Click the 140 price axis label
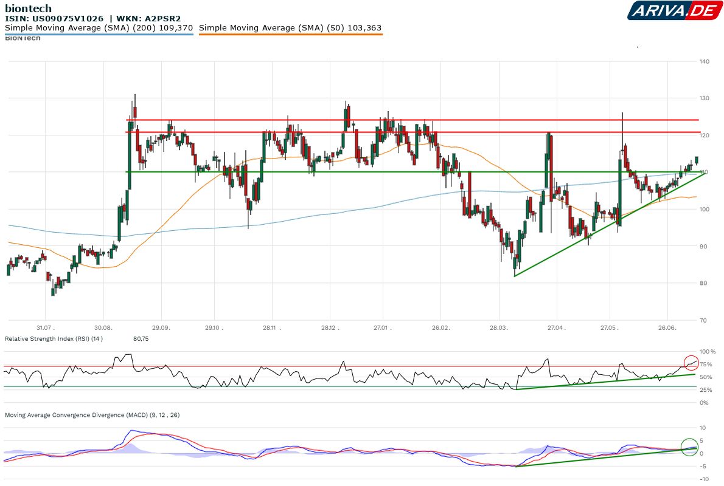Image resolution: width=724 pixels, height=486 pixels. point(704,61)
